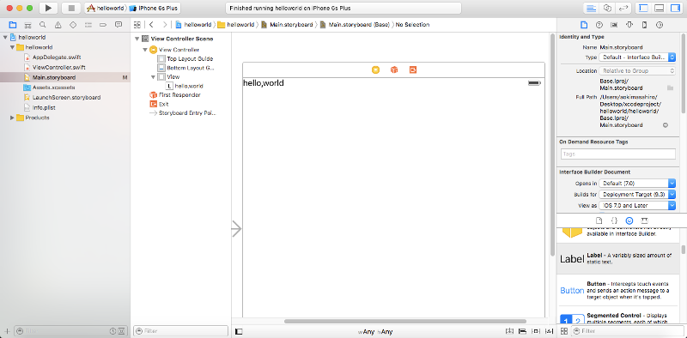Choose helloworld scheme in toolbar
This screenshot has width=687, height=338.
pos(106,8)
